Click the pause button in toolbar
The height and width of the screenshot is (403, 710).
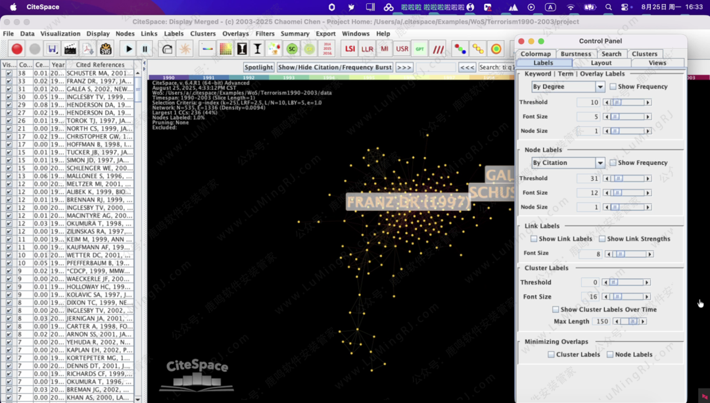(x=145, y=49)
